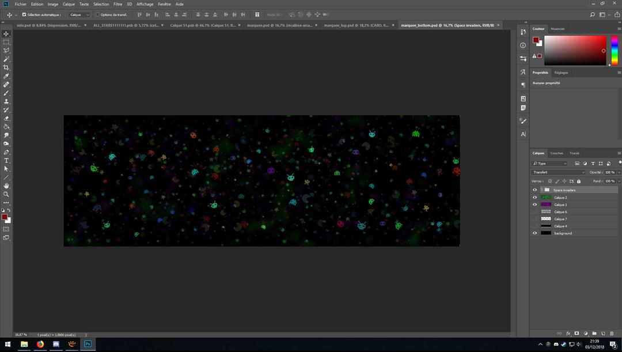This screenshot has width=622, height=352.
Task: Select the Pen tool
Action: coord(6,152)
